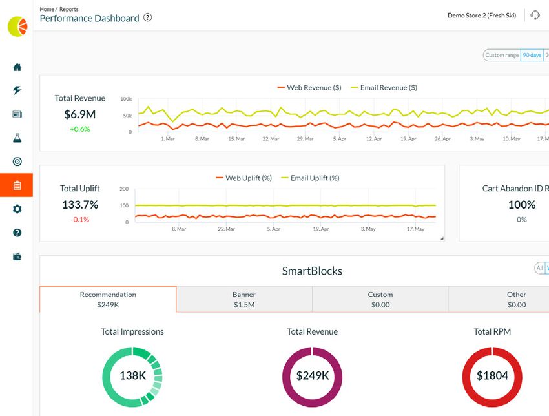549x416 pixels.
Task: Click the SmartBlocks section heading
Action: [312, 271]
